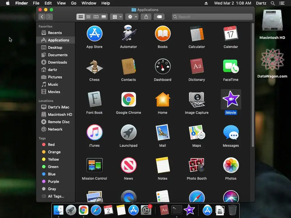
Task: Open Recents in the sidebar
Action: (x=56, y=33)
